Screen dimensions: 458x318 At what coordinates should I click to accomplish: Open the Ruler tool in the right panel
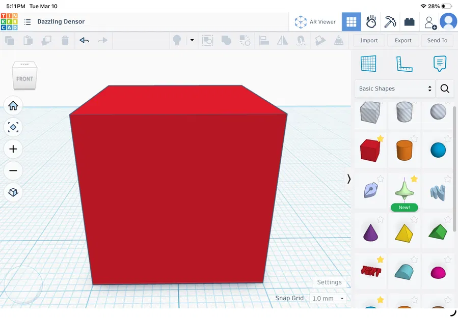click(405, 64)
